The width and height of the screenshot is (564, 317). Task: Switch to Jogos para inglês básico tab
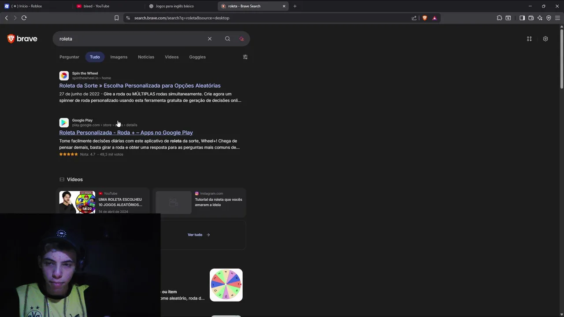[181, 6]
